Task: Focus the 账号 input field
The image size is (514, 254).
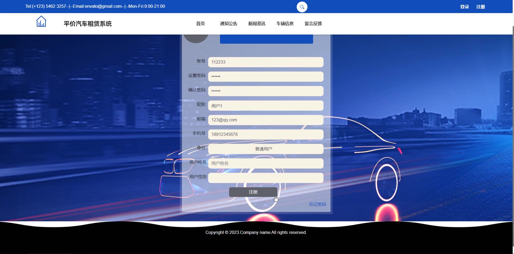Action: (266, 62)
